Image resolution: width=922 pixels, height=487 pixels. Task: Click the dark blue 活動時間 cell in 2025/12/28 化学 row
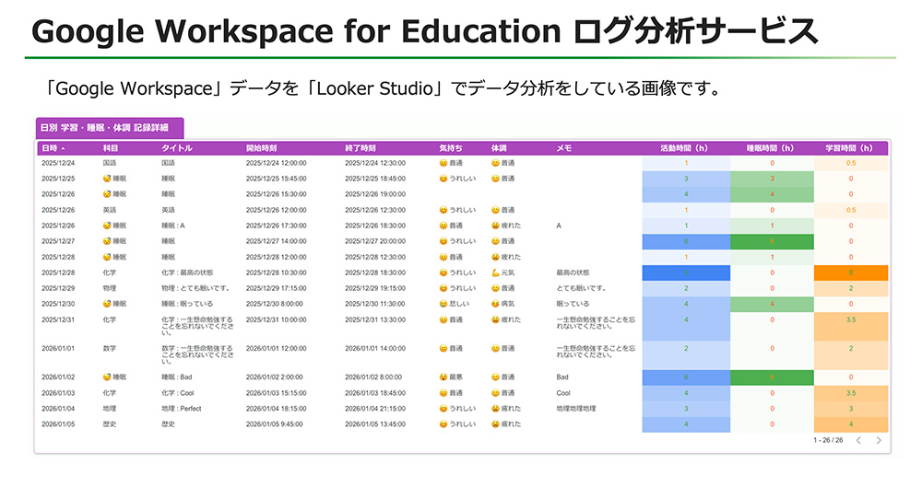pyautogui.click(x=685, y=272)
